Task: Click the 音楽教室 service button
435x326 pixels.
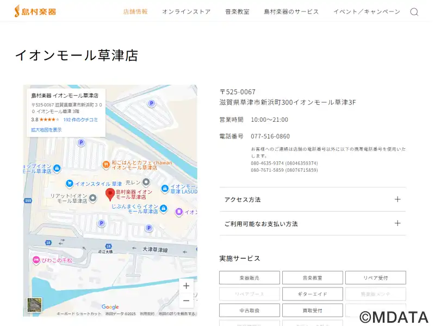Action: pos(312,278)
